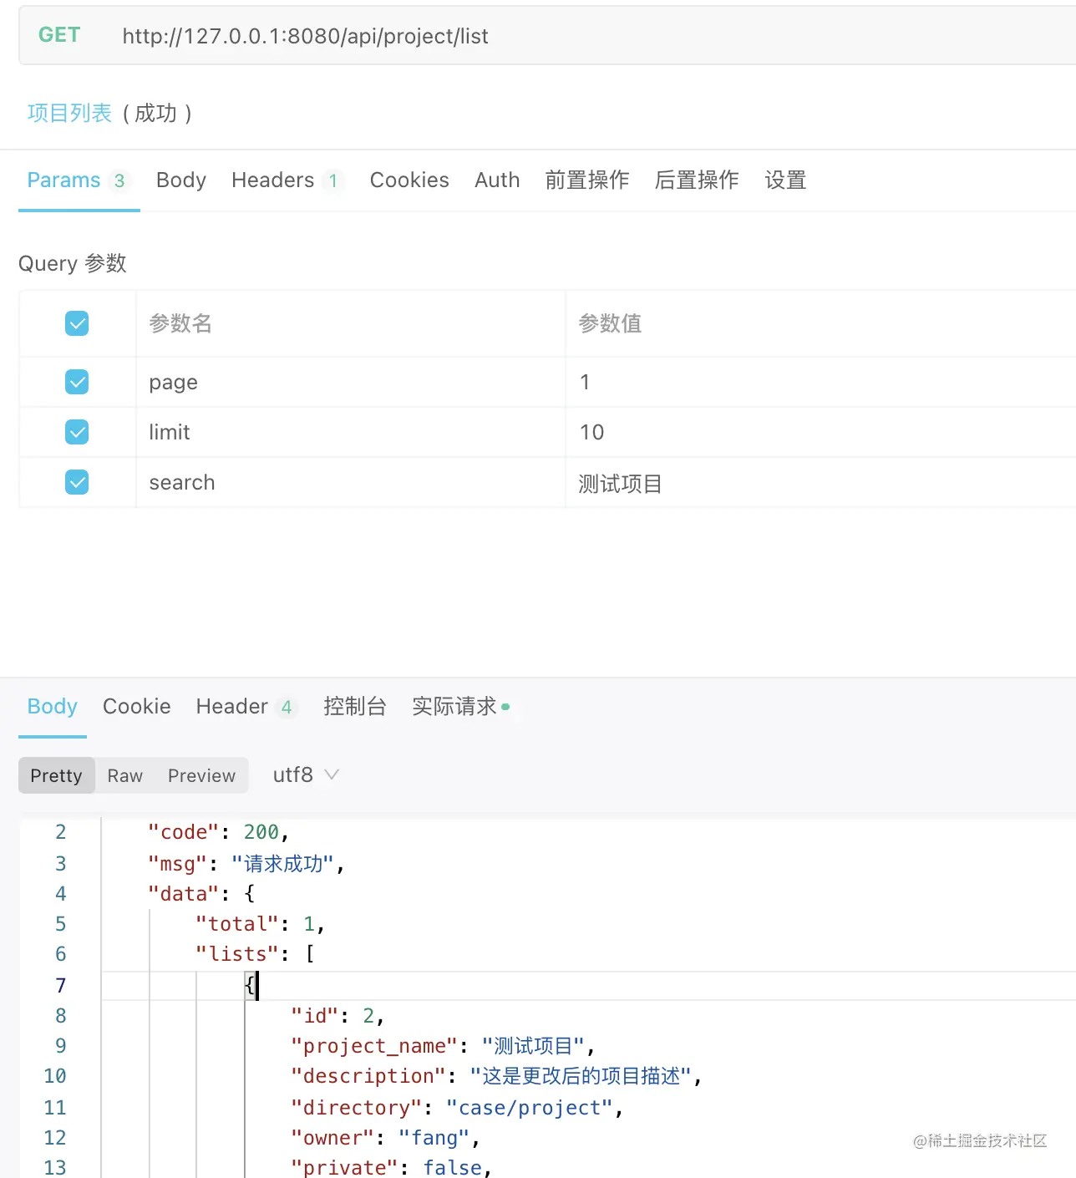Click the Query 参数 heading

click(73, 263)
